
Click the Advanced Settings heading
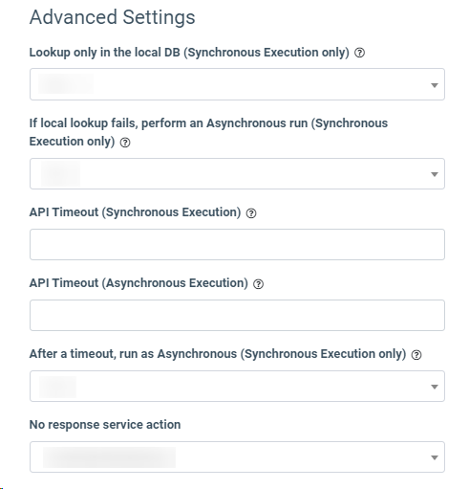[x=112, y=17]
